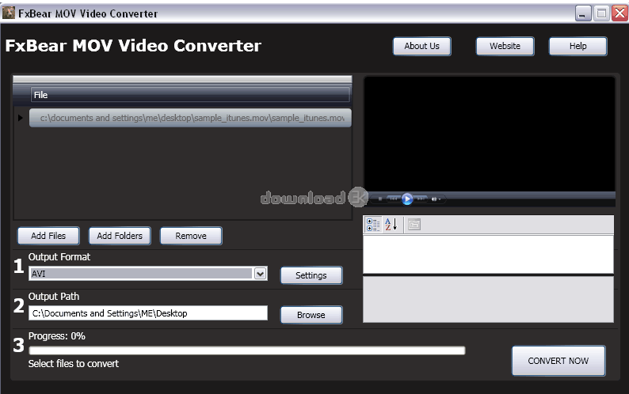Switch property grid to Categorized view

[373, 225]
